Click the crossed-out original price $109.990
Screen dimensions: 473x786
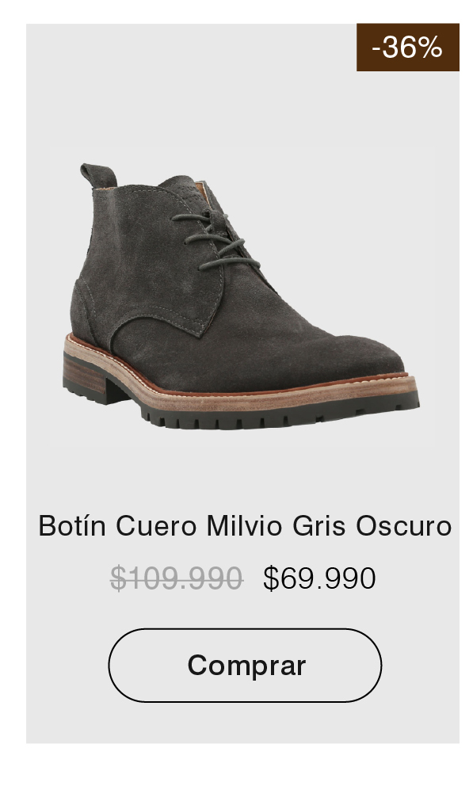(x=177, y=578)
